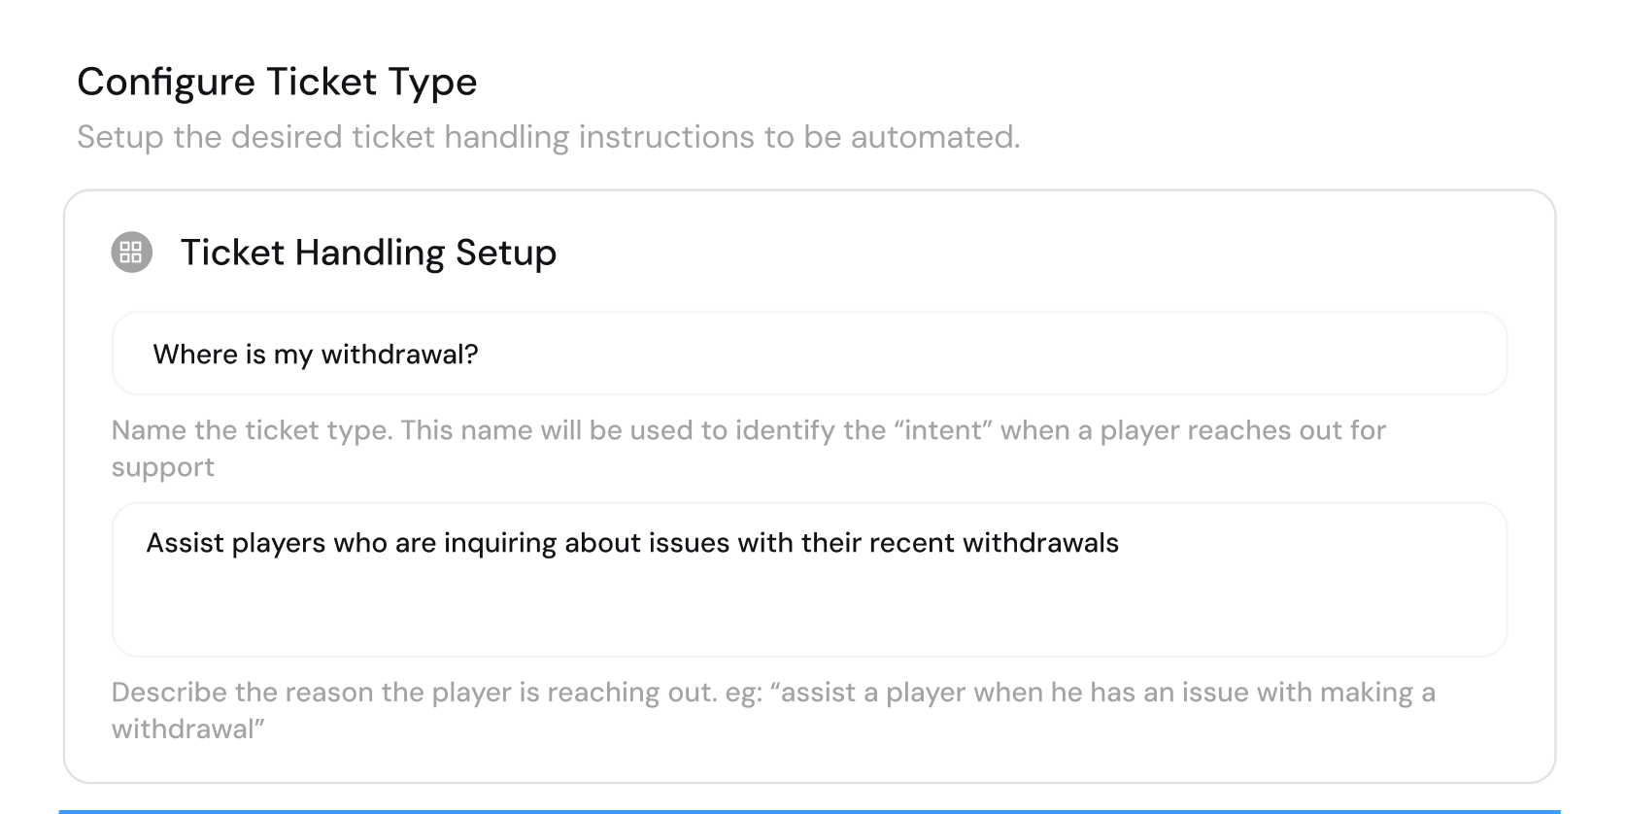Click the "Where is my withdrawal?" text

[x=316, y=355]
